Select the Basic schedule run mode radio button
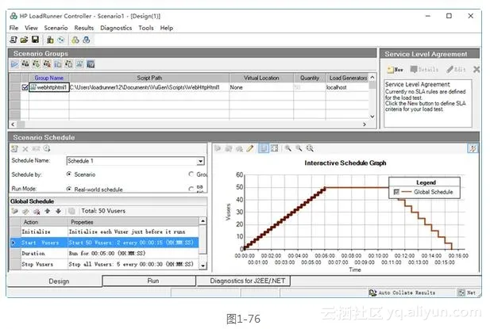Viewport: 490px width, 329px height. point(191,189)
